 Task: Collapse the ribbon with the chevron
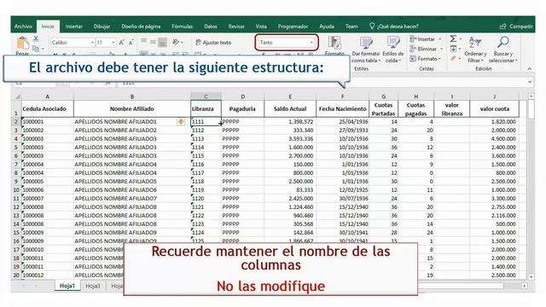click(529, 69)
